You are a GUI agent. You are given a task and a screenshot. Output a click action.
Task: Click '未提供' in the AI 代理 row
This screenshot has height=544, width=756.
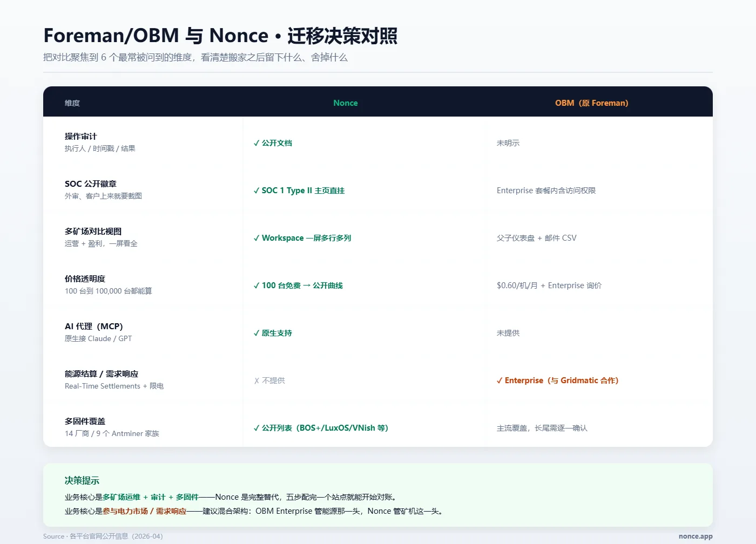[508, 333]
